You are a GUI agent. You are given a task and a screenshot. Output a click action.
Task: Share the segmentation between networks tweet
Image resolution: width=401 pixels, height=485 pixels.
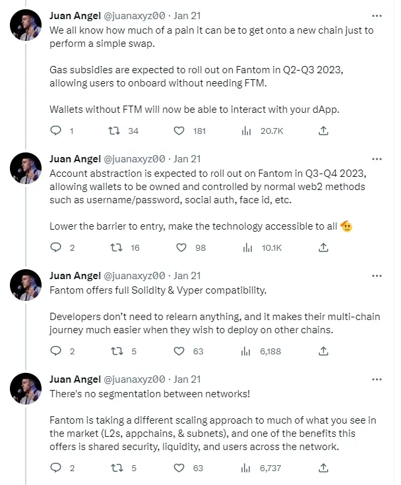coord(323,468)
